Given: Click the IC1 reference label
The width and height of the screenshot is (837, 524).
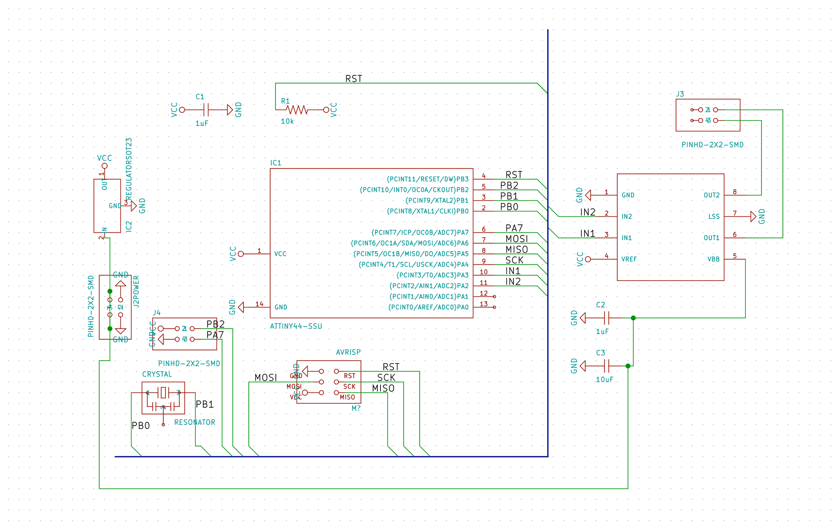Looking at the screenshot, I should pyautogui.click(x=276, y=163).
